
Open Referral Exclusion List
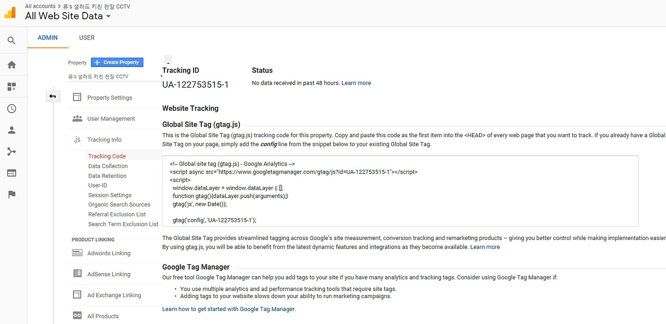[117, 214]
